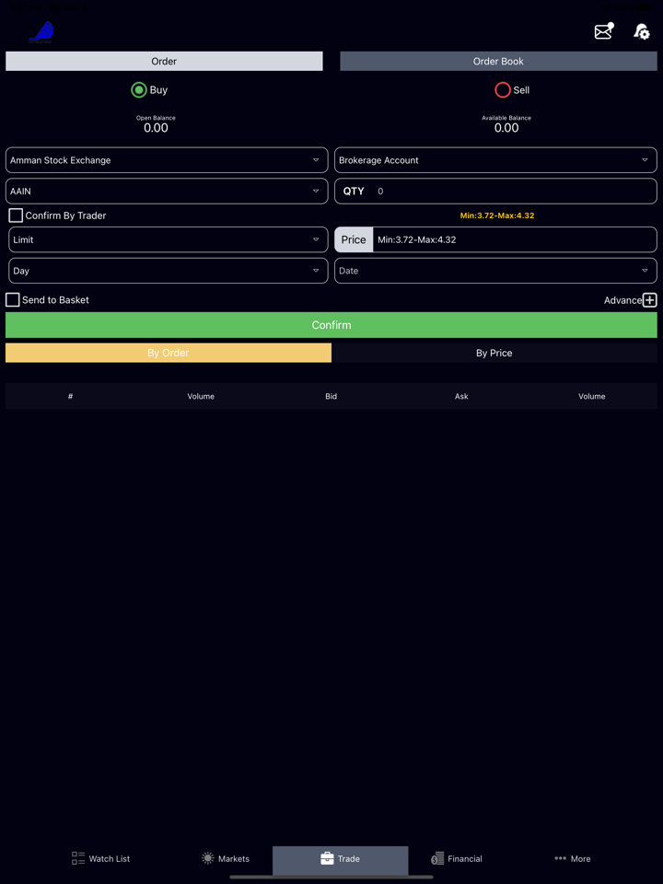The image size is (663, 884).
Task: Check the Send to Basket box
Action: (13, 300)
